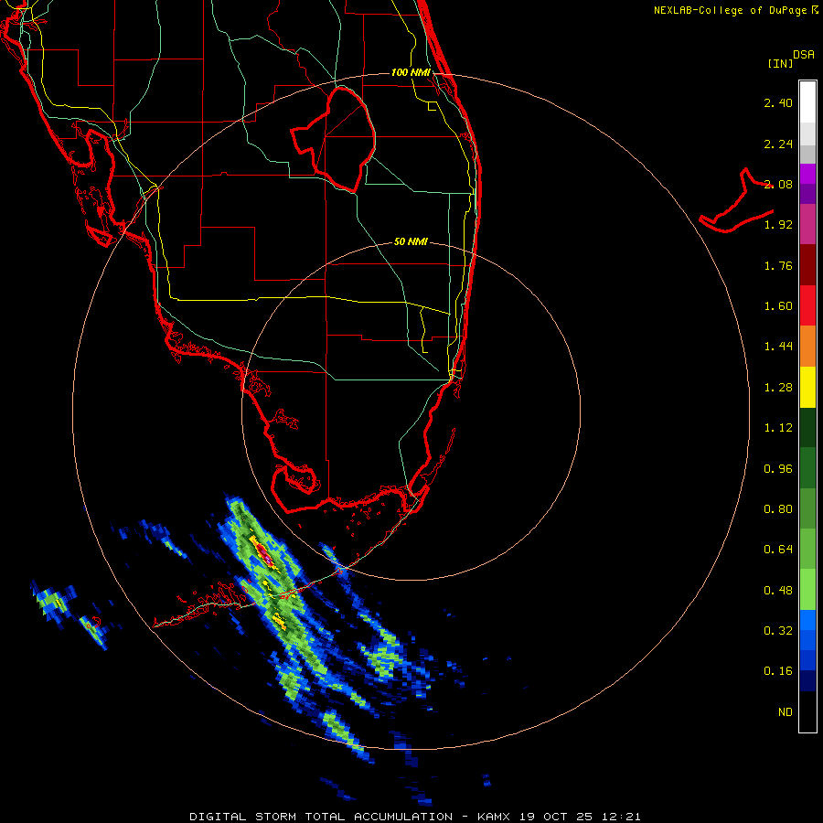Screen dimensions: 823x823
Task: Click the 50 NMI range ring label
Action: pyautogui.click(x=411, y=241)
